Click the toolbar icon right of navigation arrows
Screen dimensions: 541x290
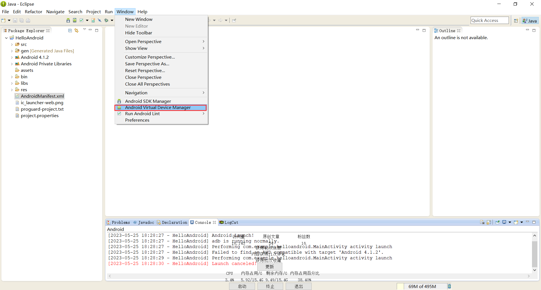pos(234,20)
